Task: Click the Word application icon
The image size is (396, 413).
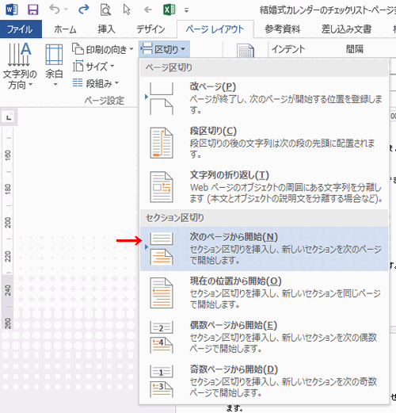Action: [x=11, y=10]
